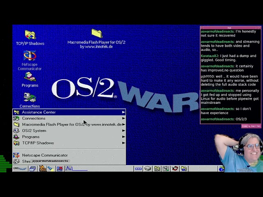Open the Macromedia Flash Player folder icon on desktop
The width and height of the screenshot is (263, 197).
click(x=97, y=33)
